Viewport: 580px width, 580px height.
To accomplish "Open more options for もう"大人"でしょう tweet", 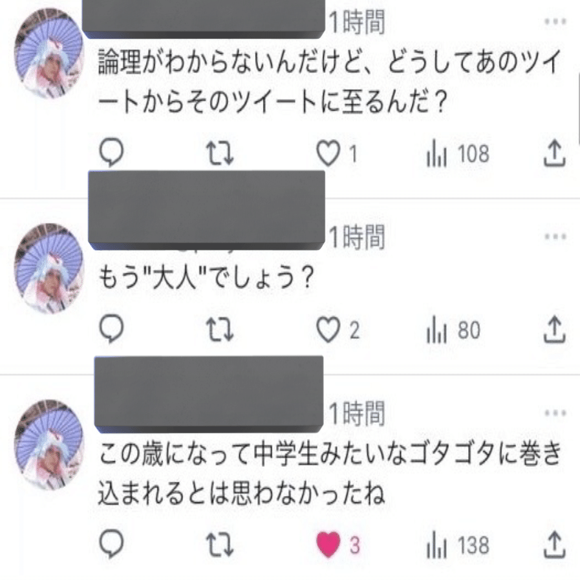I will 555,236.
